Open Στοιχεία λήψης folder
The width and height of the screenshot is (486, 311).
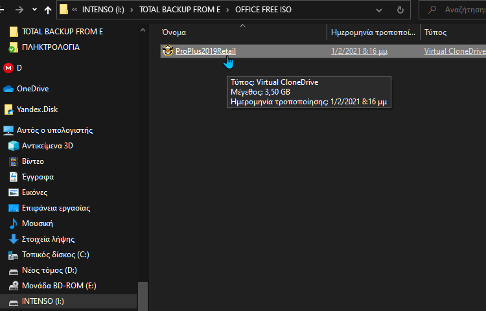48,239
